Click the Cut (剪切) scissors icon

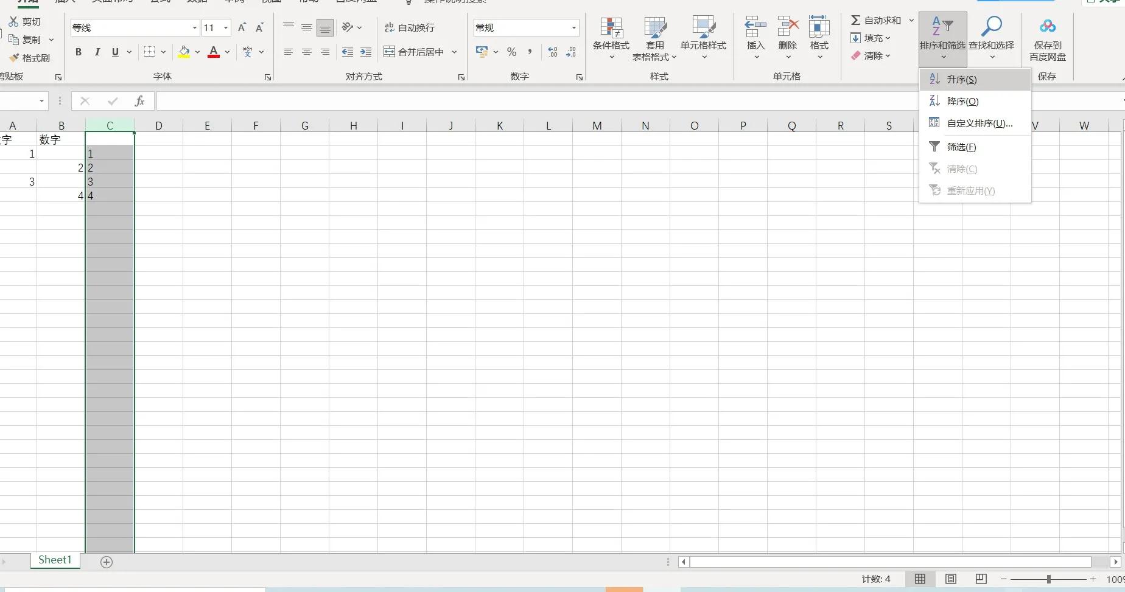13,22
